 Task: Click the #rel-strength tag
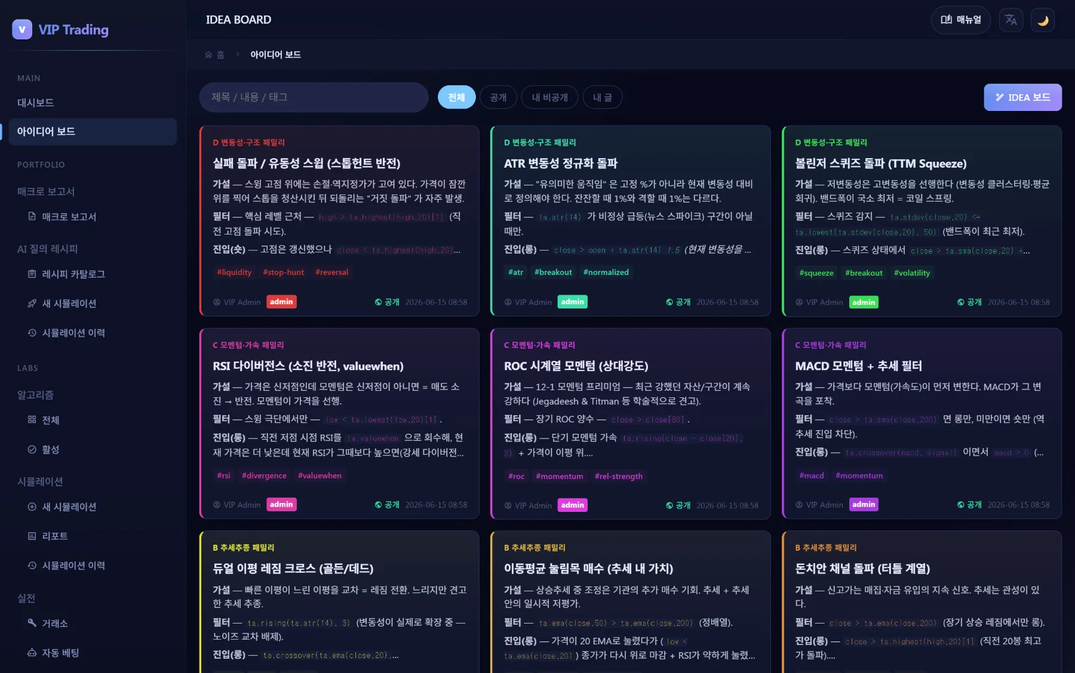(619, 477)
